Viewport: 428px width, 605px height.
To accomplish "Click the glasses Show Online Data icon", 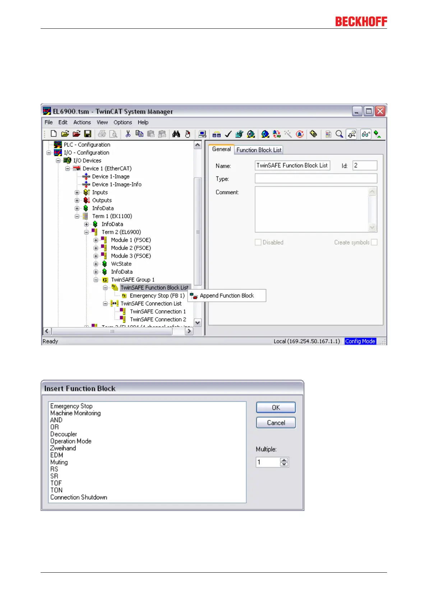I will tap(366, 134).
